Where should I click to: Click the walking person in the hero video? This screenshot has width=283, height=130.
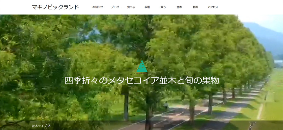166,105
